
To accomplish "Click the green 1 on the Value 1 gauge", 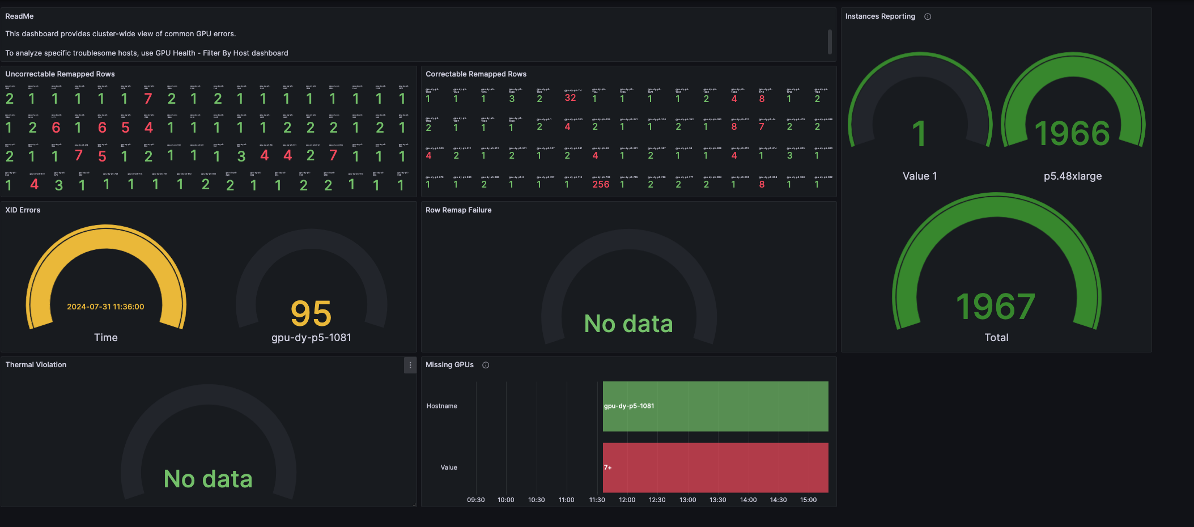I will (919, 134).
